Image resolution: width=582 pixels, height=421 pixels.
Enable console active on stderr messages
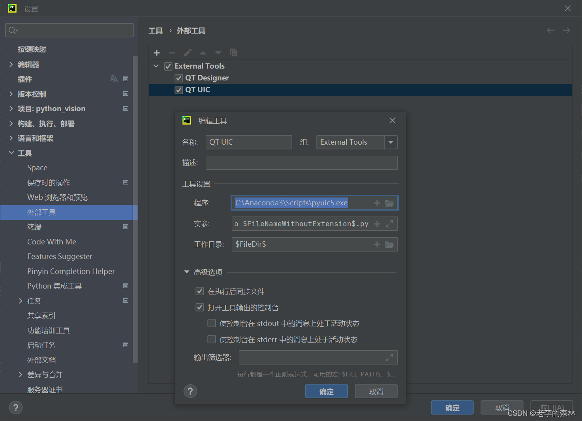click(212, 339)
